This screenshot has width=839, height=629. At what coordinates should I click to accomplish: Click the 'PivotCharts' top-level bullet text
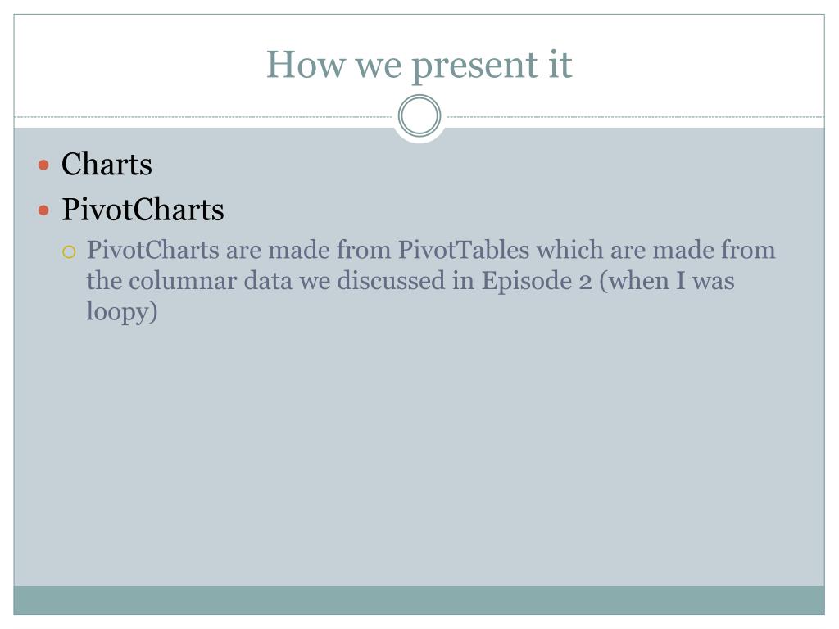143,209
